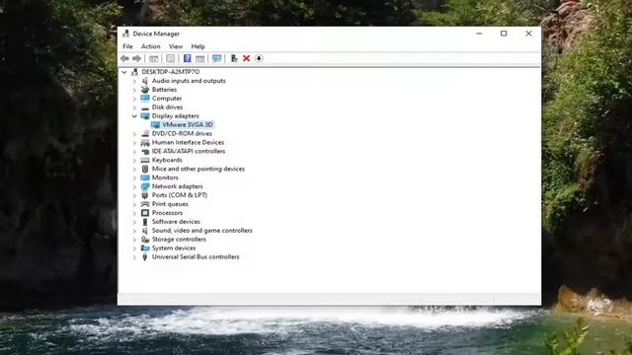Expand the Keyboards category

coord(134,160)
